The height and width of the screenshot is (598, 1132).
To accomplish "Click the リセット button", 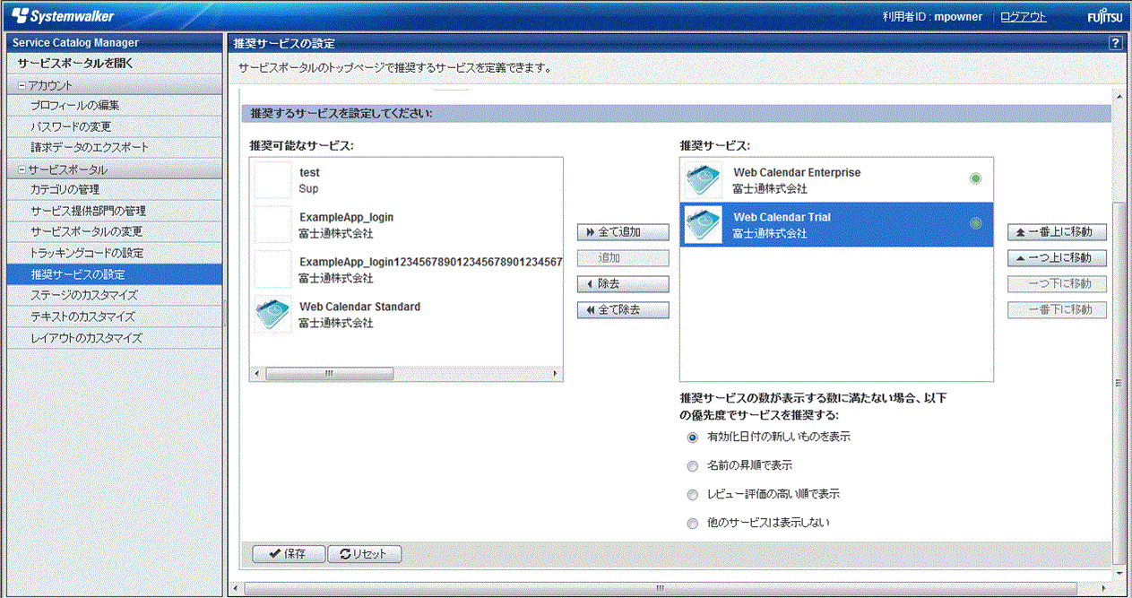I will click(x=364, y=554).
